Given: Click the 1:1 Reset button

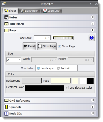Looking at the screenshot, I should coord(29,46).
